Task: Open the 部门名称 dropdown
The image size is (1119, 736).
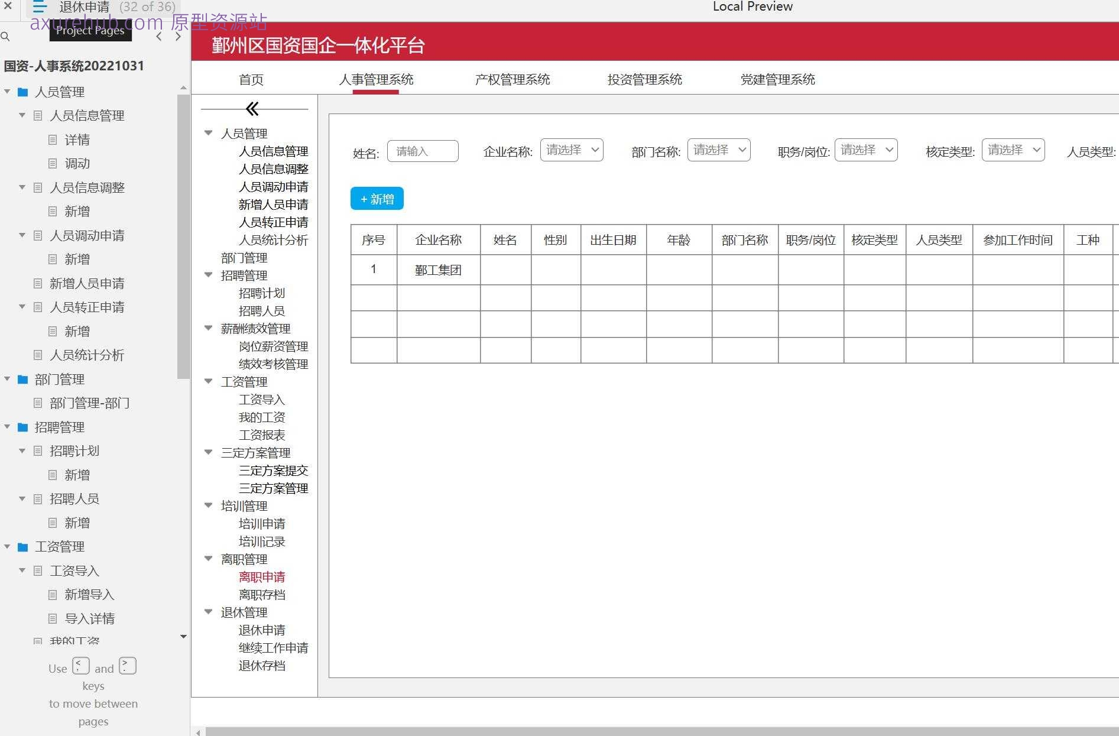Action: [x=718, y=150]
